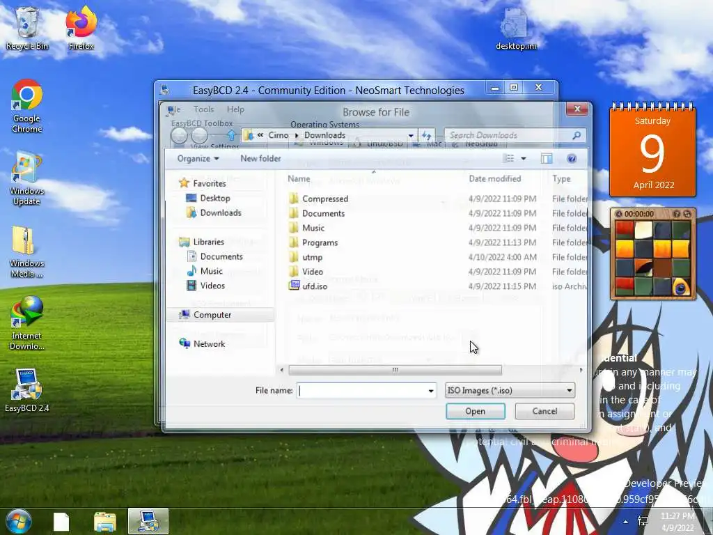Click the Windows Start orb
The height and width of the screenshot is (535, 713).
pos(19,521)
